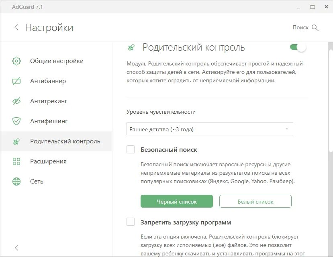Click the Поиск search label
333x257 pixels.
click(x=300, y=27)
